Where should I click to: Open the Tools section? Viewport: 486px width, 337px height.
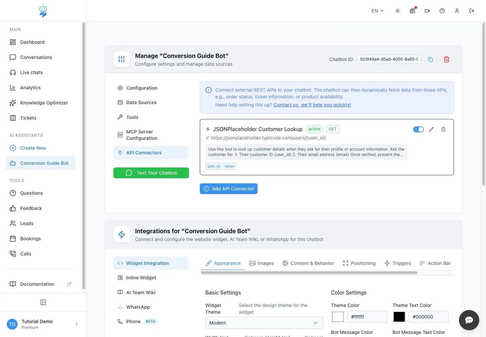click(x=151, y=117)
